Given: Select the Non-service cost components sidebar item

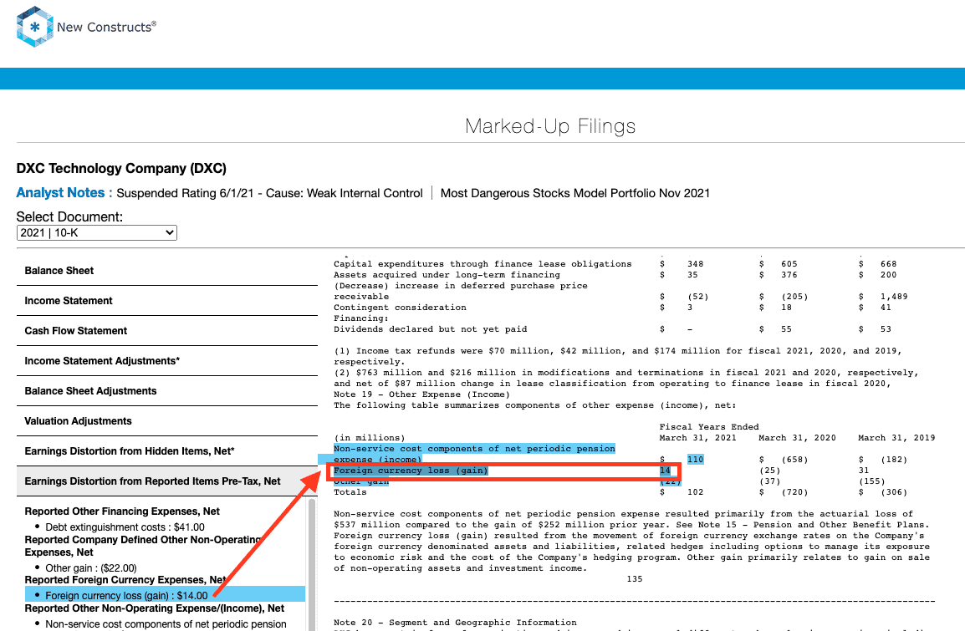Looking at the screenshot, I should pos(166,624).
